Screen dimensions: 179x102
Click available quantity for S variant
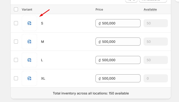click(x=156, y=23)
